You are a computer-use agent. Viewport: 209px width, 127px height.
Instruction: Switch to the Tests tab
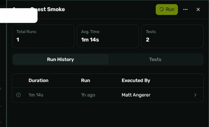pyautogui.click(x=155, y=59)
